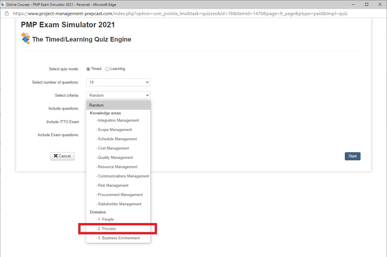The image size is (387, 257).
Task: Collapse the Select criteria dropdown showing Random
Action: point(118,95)
